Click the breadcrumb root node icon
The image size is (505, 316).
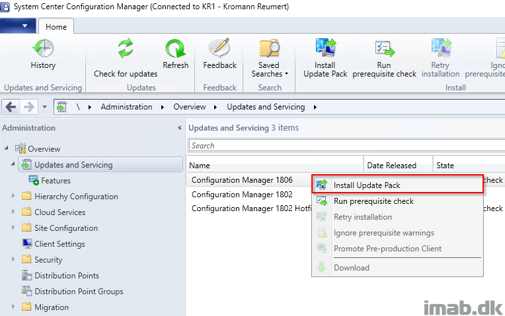tap(61, 107)
